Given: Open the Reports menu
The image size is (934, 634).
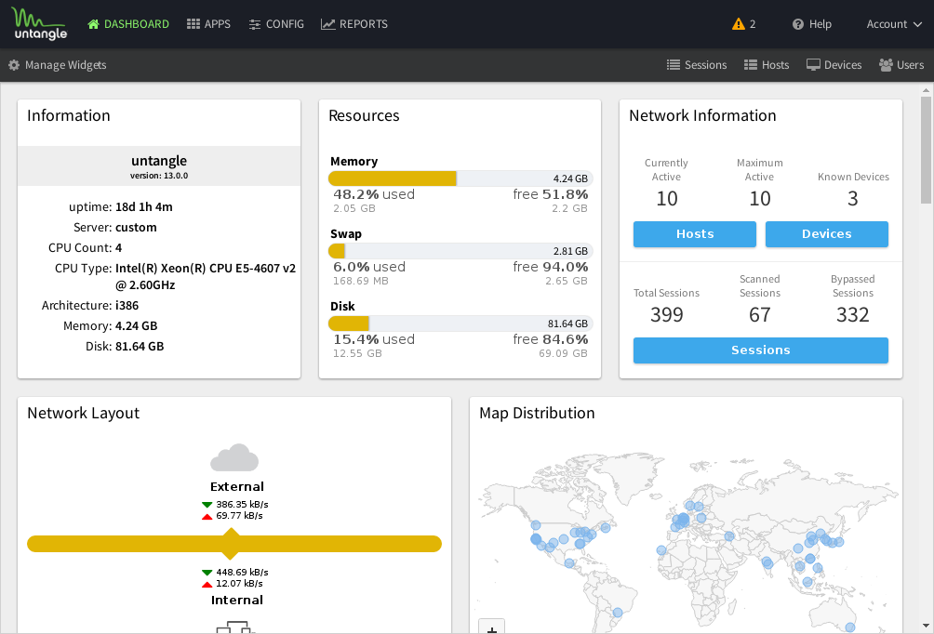Looking at the screenshot, I should (354, 24).
